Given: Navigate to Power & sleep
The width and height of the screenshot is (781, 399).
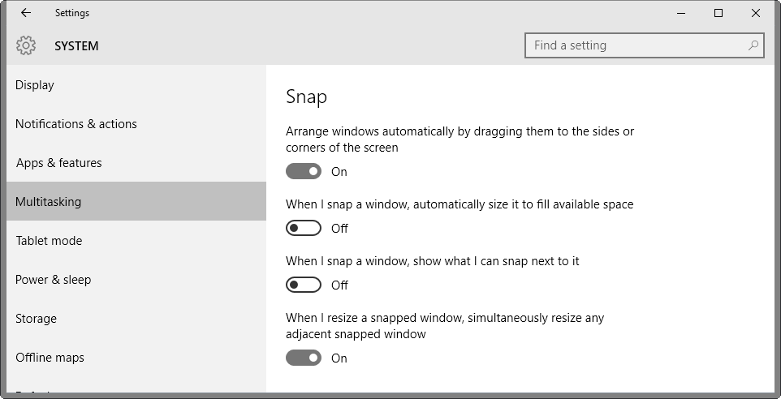Looking at the screenshot, I should click(x=54, y=280).
